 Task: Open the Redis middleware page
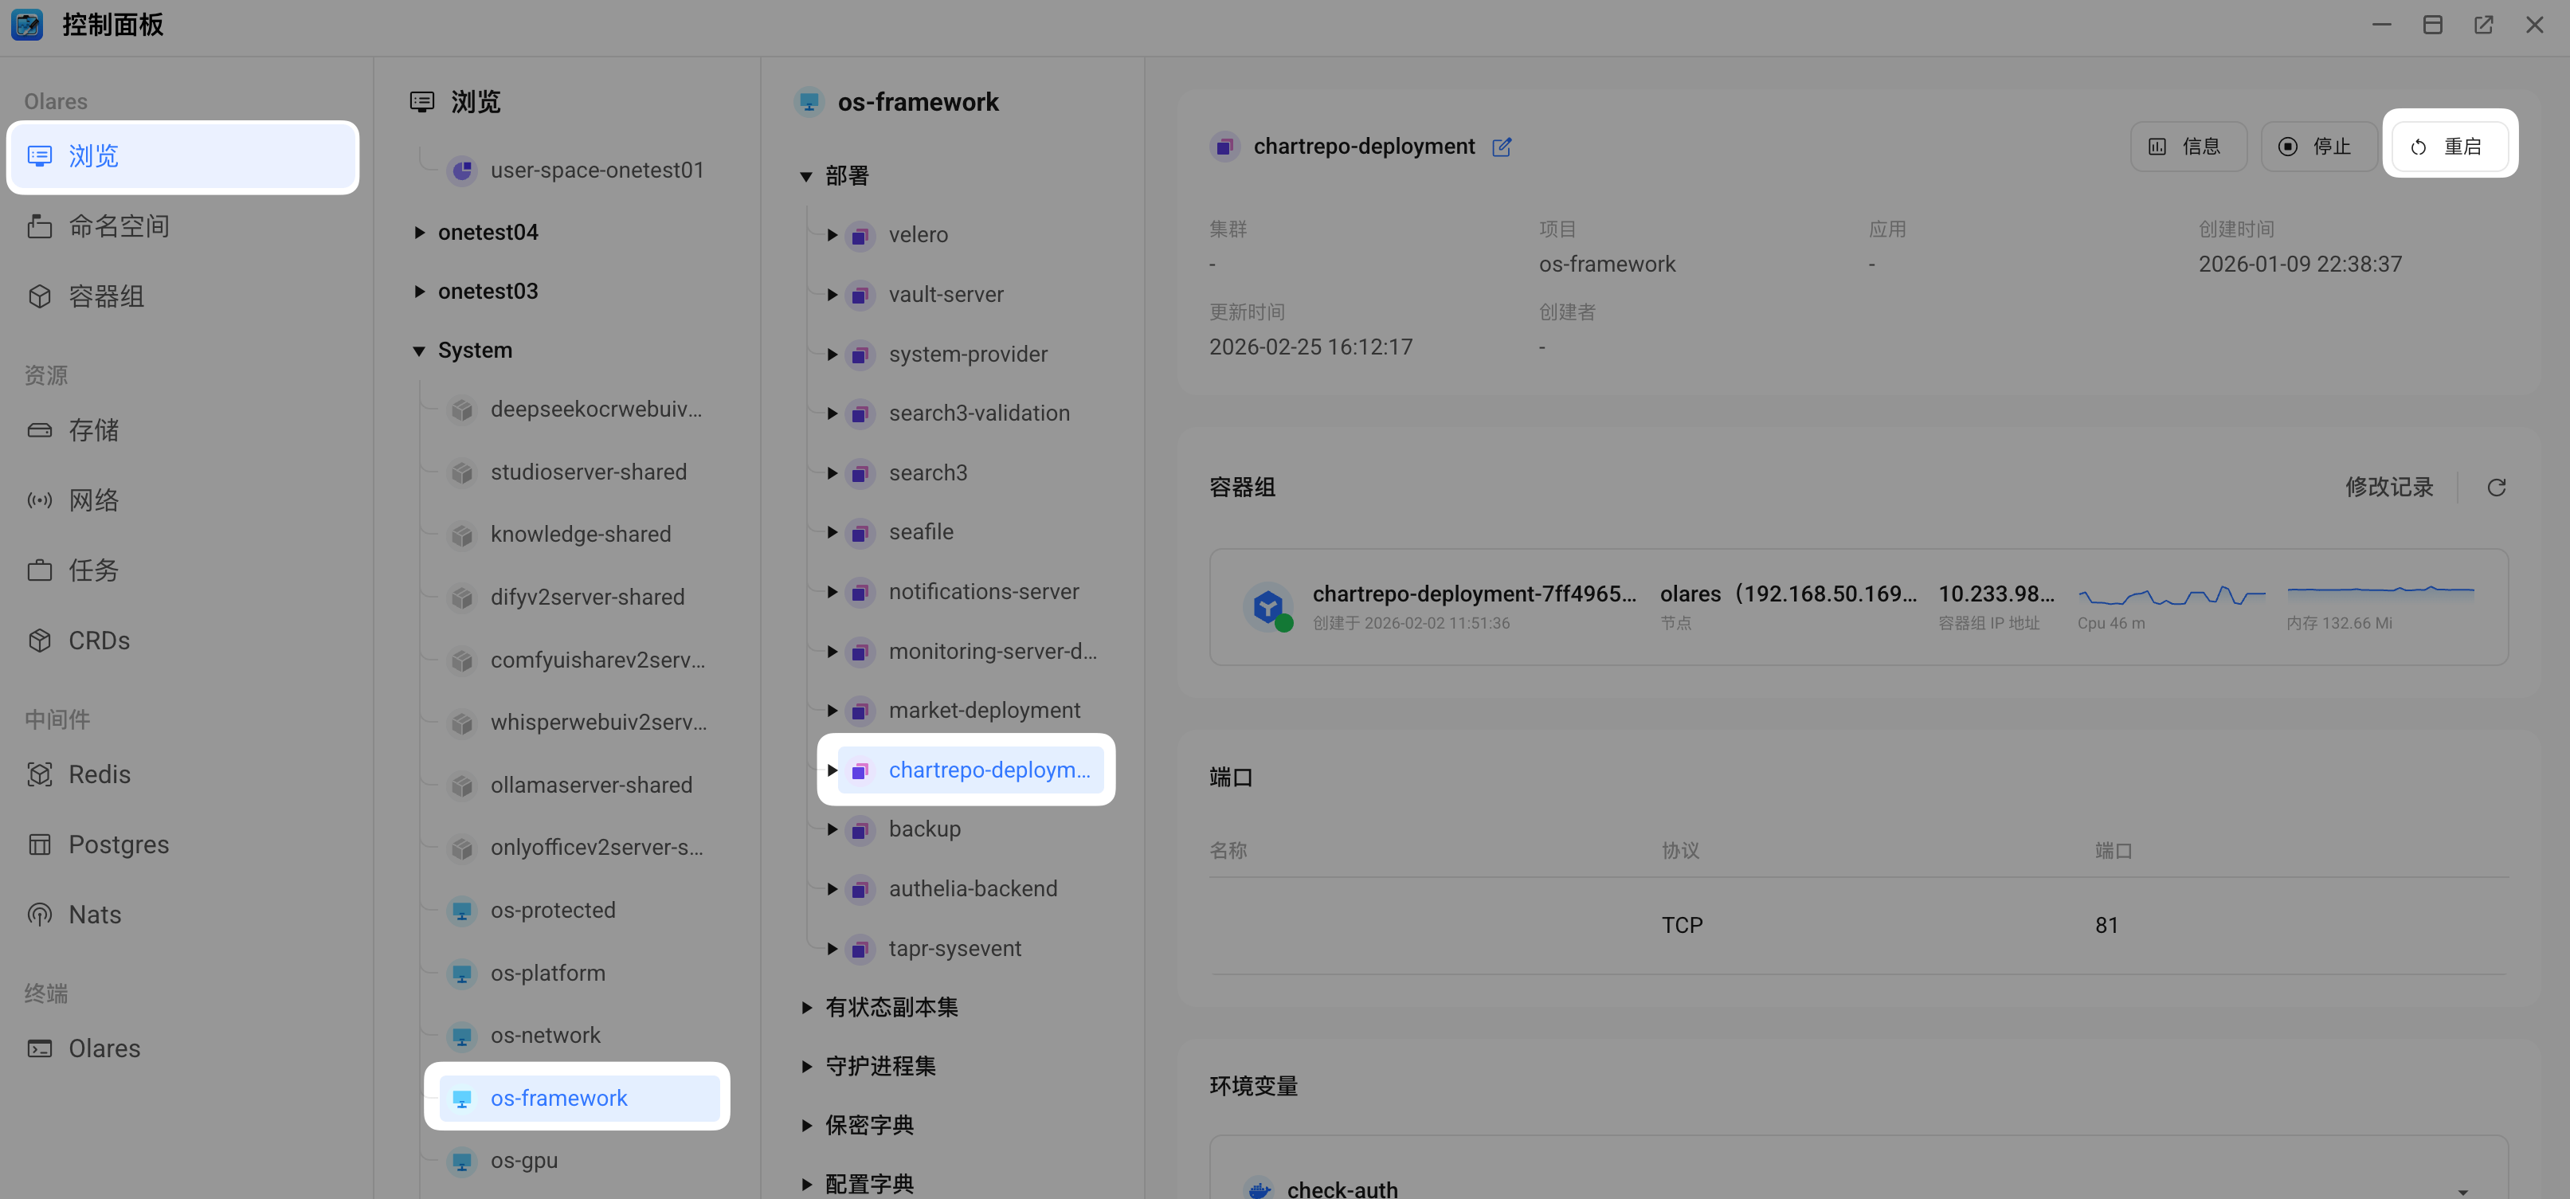[99, 774]
